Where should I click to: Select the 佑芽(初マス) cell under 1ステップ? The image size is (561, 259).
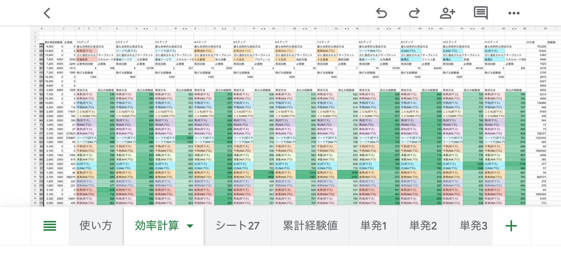87,50
